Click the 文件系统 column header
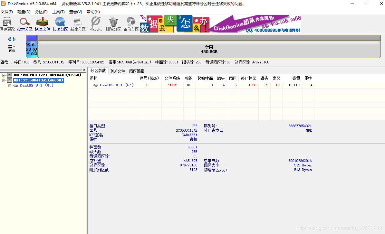Screen dimensions: 385x234 coord(172,78)
